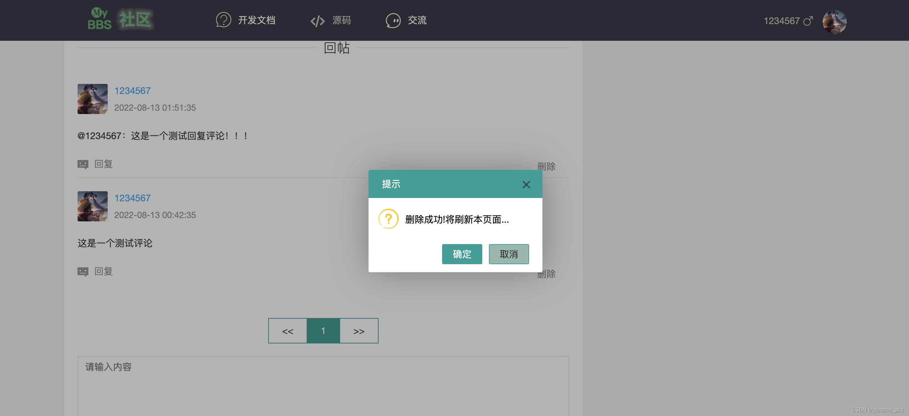Open the first comment's 1234567 username link

point(132,91)
